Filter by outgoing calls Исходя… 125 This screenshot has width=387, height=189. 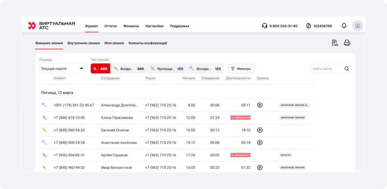(205, 69)
